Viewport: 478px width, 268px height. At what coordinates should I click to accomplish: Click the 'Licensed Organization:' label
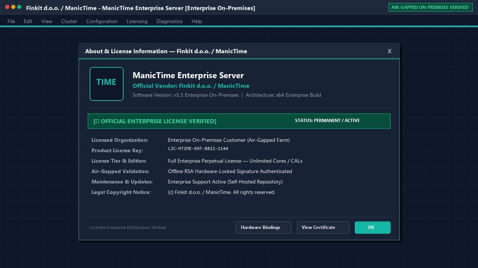(x=120, y=140)
